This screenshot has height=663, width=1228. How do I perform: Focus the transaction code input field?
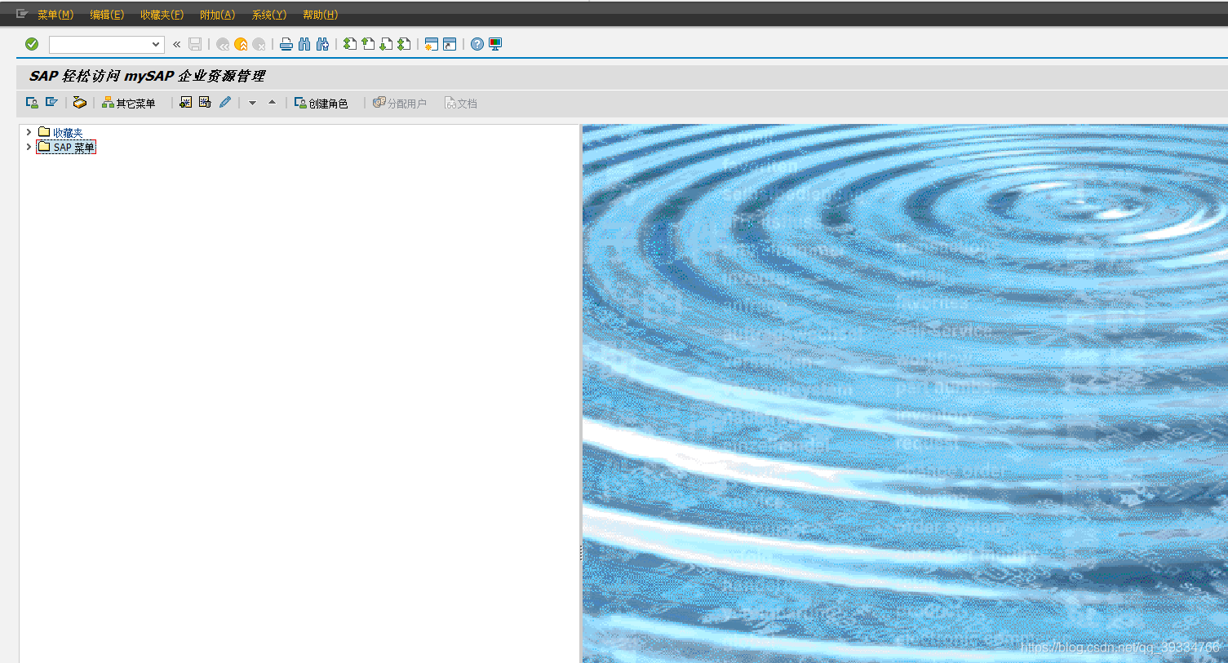tap(100, 44)
